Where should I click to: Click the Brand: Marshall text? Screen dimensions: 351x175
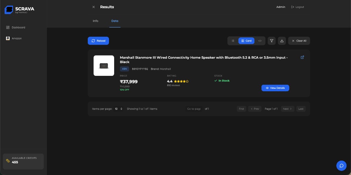(x=161, y=69)
